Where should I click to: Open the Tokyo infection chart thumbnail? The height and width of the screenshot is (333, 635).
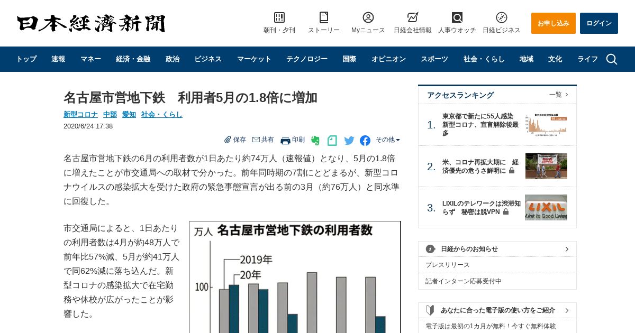click(546, 125)
